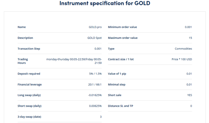Screen dimensions: 209x123
Task: Click the 'Trading Hours' label
Action: point(23,61)
